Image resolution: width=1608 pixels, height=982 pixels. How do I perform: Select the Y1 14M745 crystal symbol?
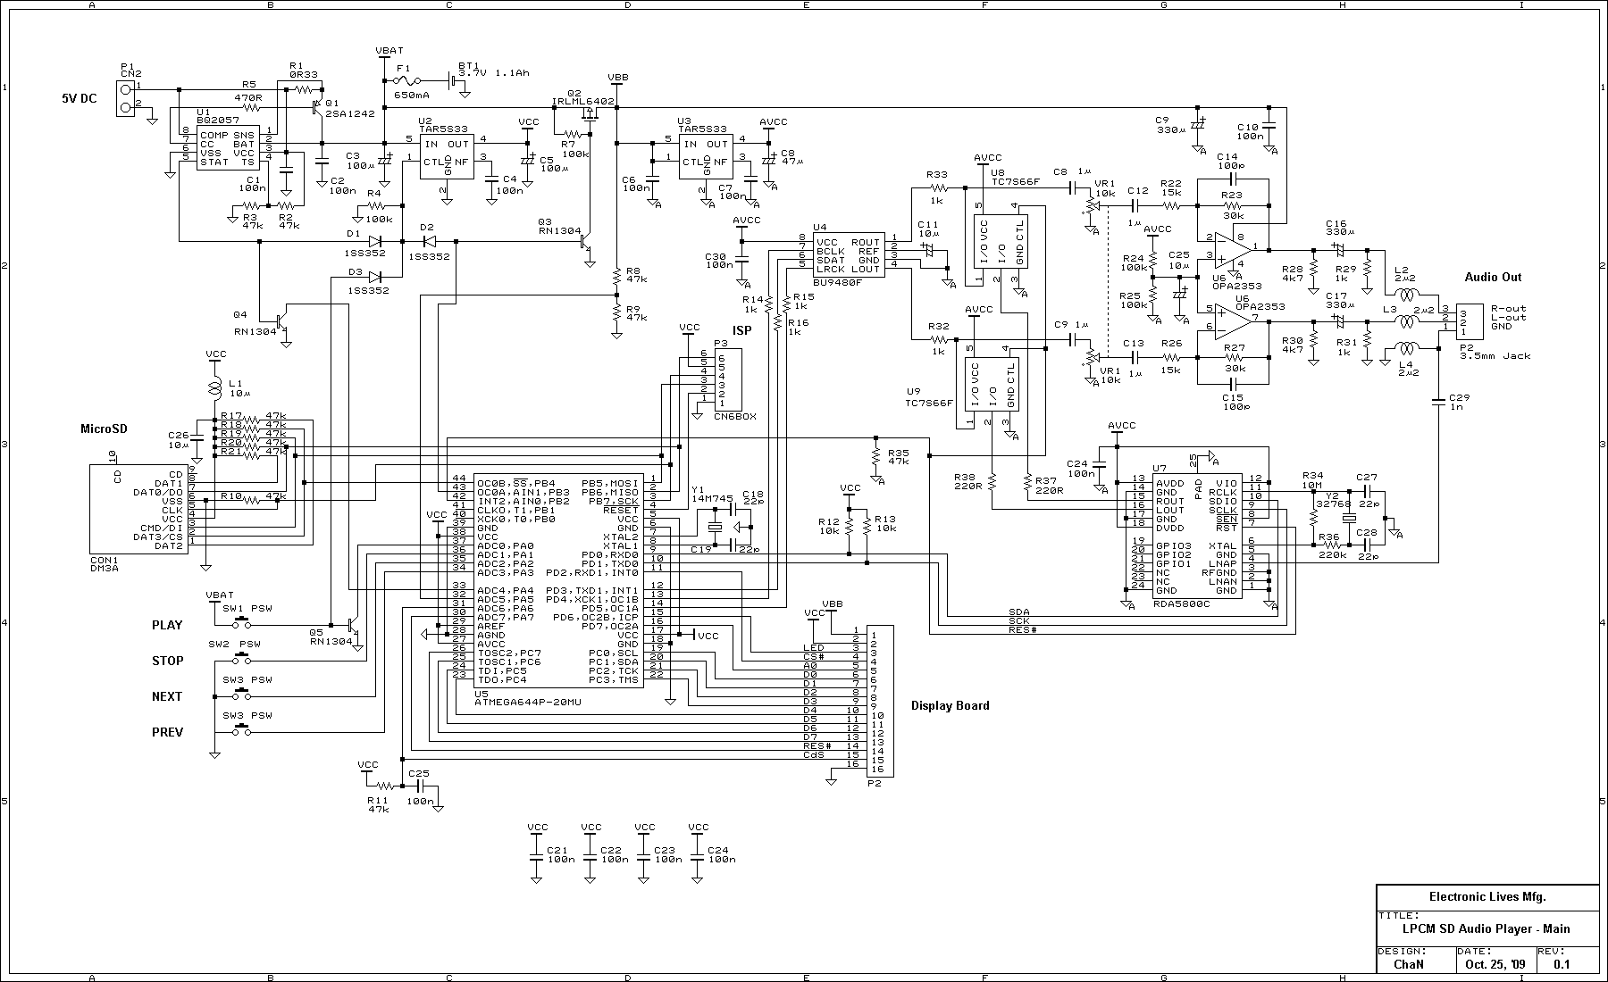(715, 526)
